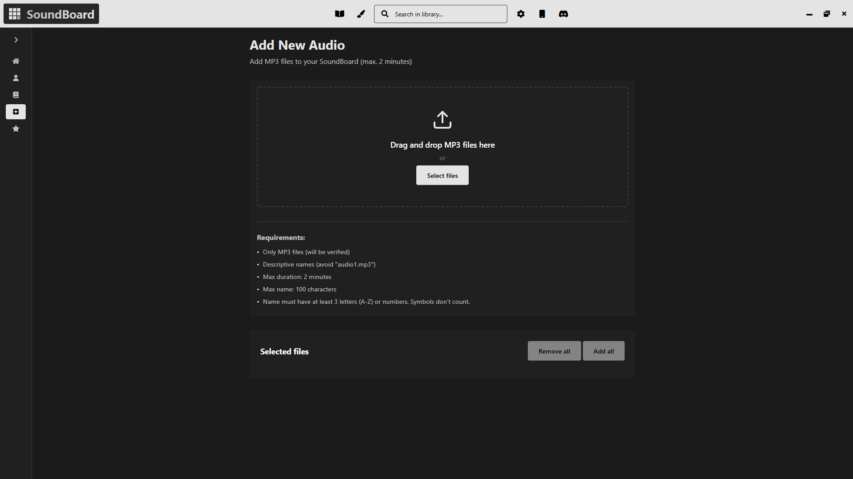Click the search magnifier in the search bar
Screen dimensions: 853x479
(x=385, y=14)
